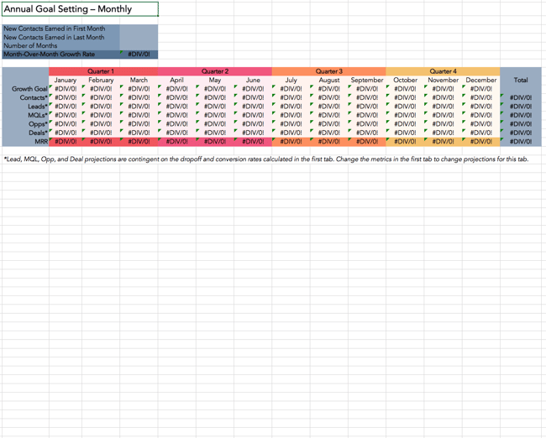Select the June column header
The image size is (546, 438).
point(253,80)
